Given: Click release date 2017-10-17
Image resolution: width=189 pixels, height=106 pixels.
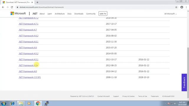Looking at the screenshot, I should tap(111, 24).
